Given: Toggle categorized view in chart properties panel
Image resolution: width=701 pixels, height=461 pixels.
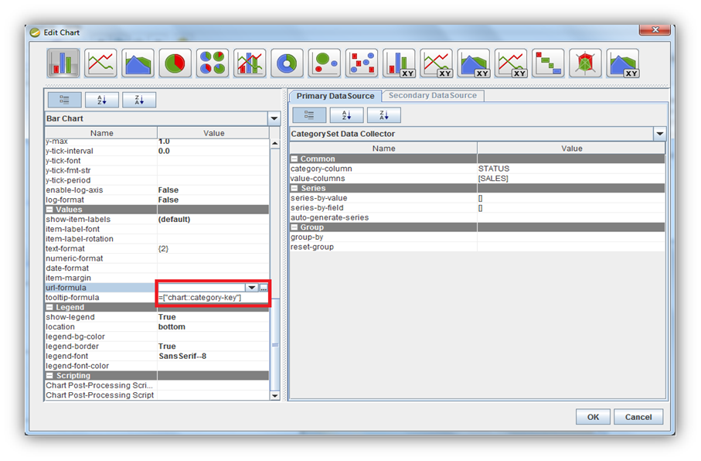Looking at the screenshot, I should (64, 100).
